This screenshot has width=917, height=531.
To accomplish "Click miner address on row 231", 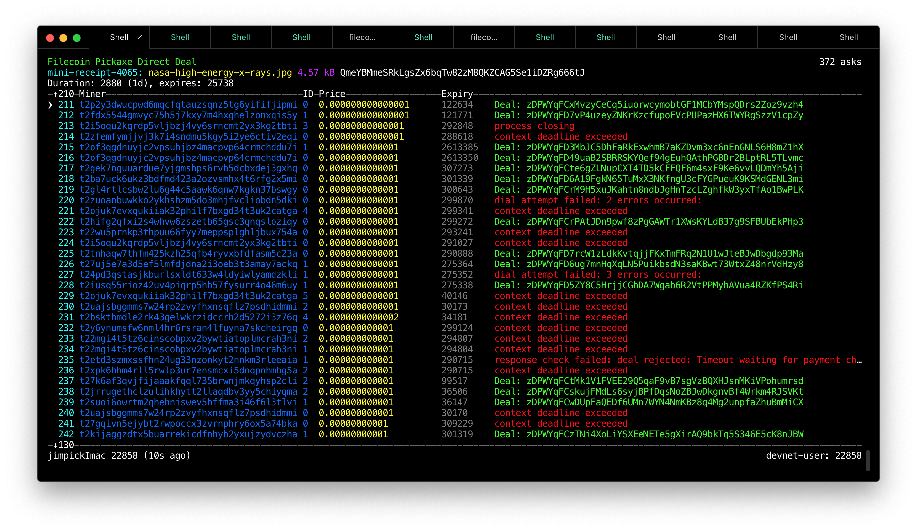I will tap(188, 317).
